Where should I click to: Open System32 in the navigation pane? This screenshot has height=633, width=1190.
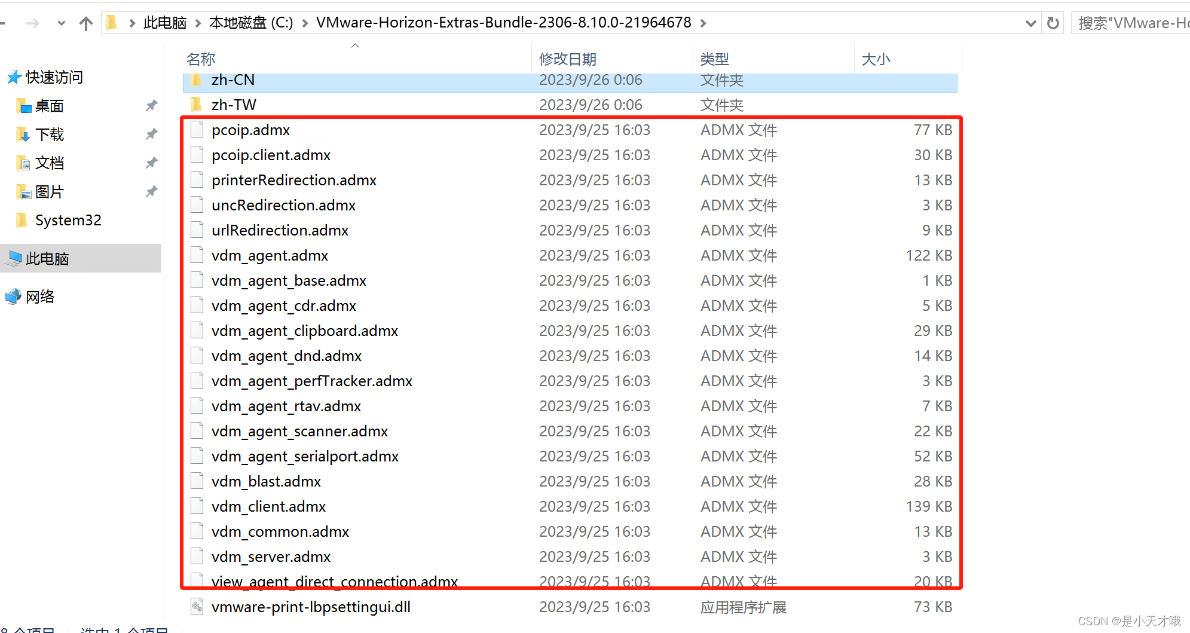[68, 221]
